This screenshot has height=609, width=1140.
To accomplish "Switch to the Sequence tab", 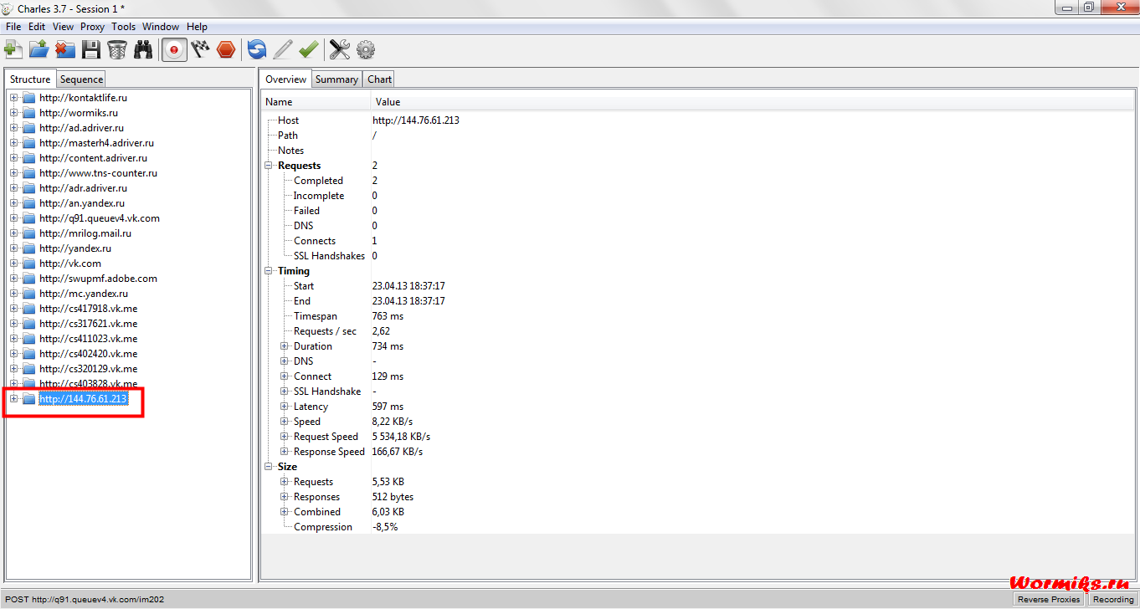I will (x=82, y=79).
